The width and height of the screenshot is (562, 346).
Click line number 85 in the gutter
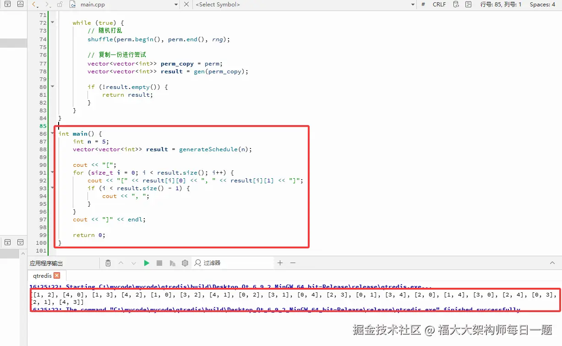tap(43, 126)
